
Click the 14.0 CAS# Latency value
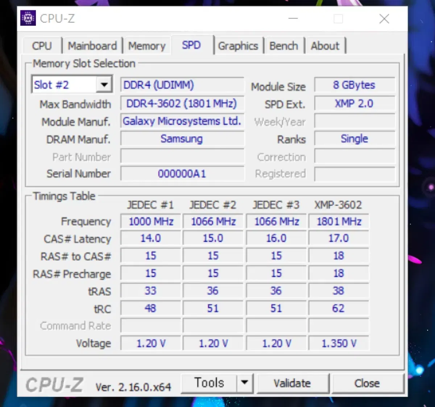tap(151, 238)
